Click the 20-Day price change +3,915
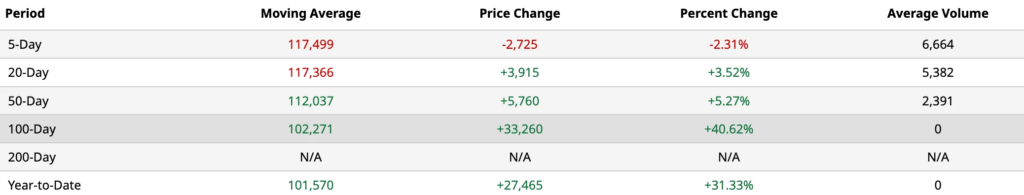The image size is (1024, 195). pyautogui.click(x=520, y=72)
